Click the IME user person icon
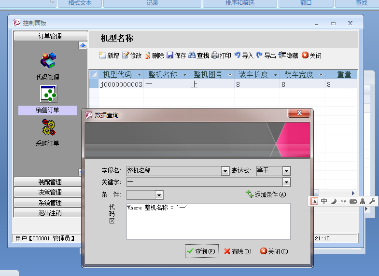The image size is (379, 276). click(x=363, y=201)
